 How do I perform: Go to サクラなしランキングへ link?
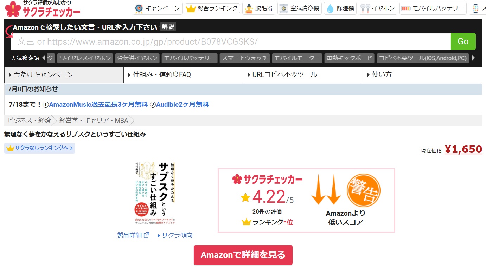[39, 148]
